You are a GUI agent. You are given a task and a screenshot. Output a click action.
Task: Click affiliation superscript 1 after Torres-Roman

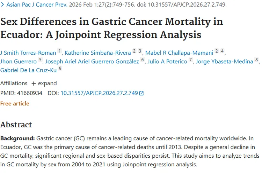pyautogui.click(x=59, y=52)
